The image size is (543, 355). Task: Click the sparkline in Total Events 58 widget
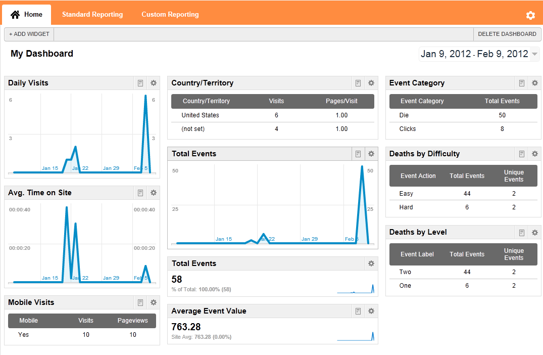[x=356, y=289]
